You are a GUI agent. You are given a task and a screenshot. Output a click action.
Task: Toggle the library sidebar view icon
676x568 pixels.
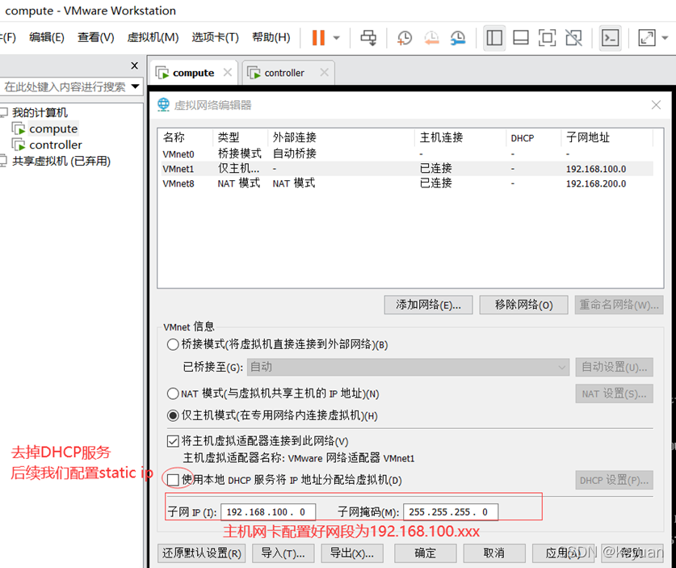coord(494,37)
